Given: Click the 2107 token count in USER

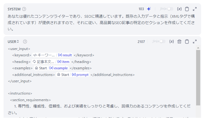Looking at the screenshot, I should point(141,42).
